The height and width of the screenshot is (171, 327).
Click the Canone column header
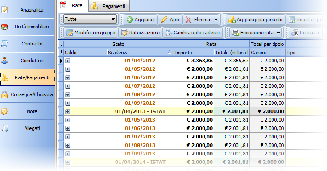267,53
